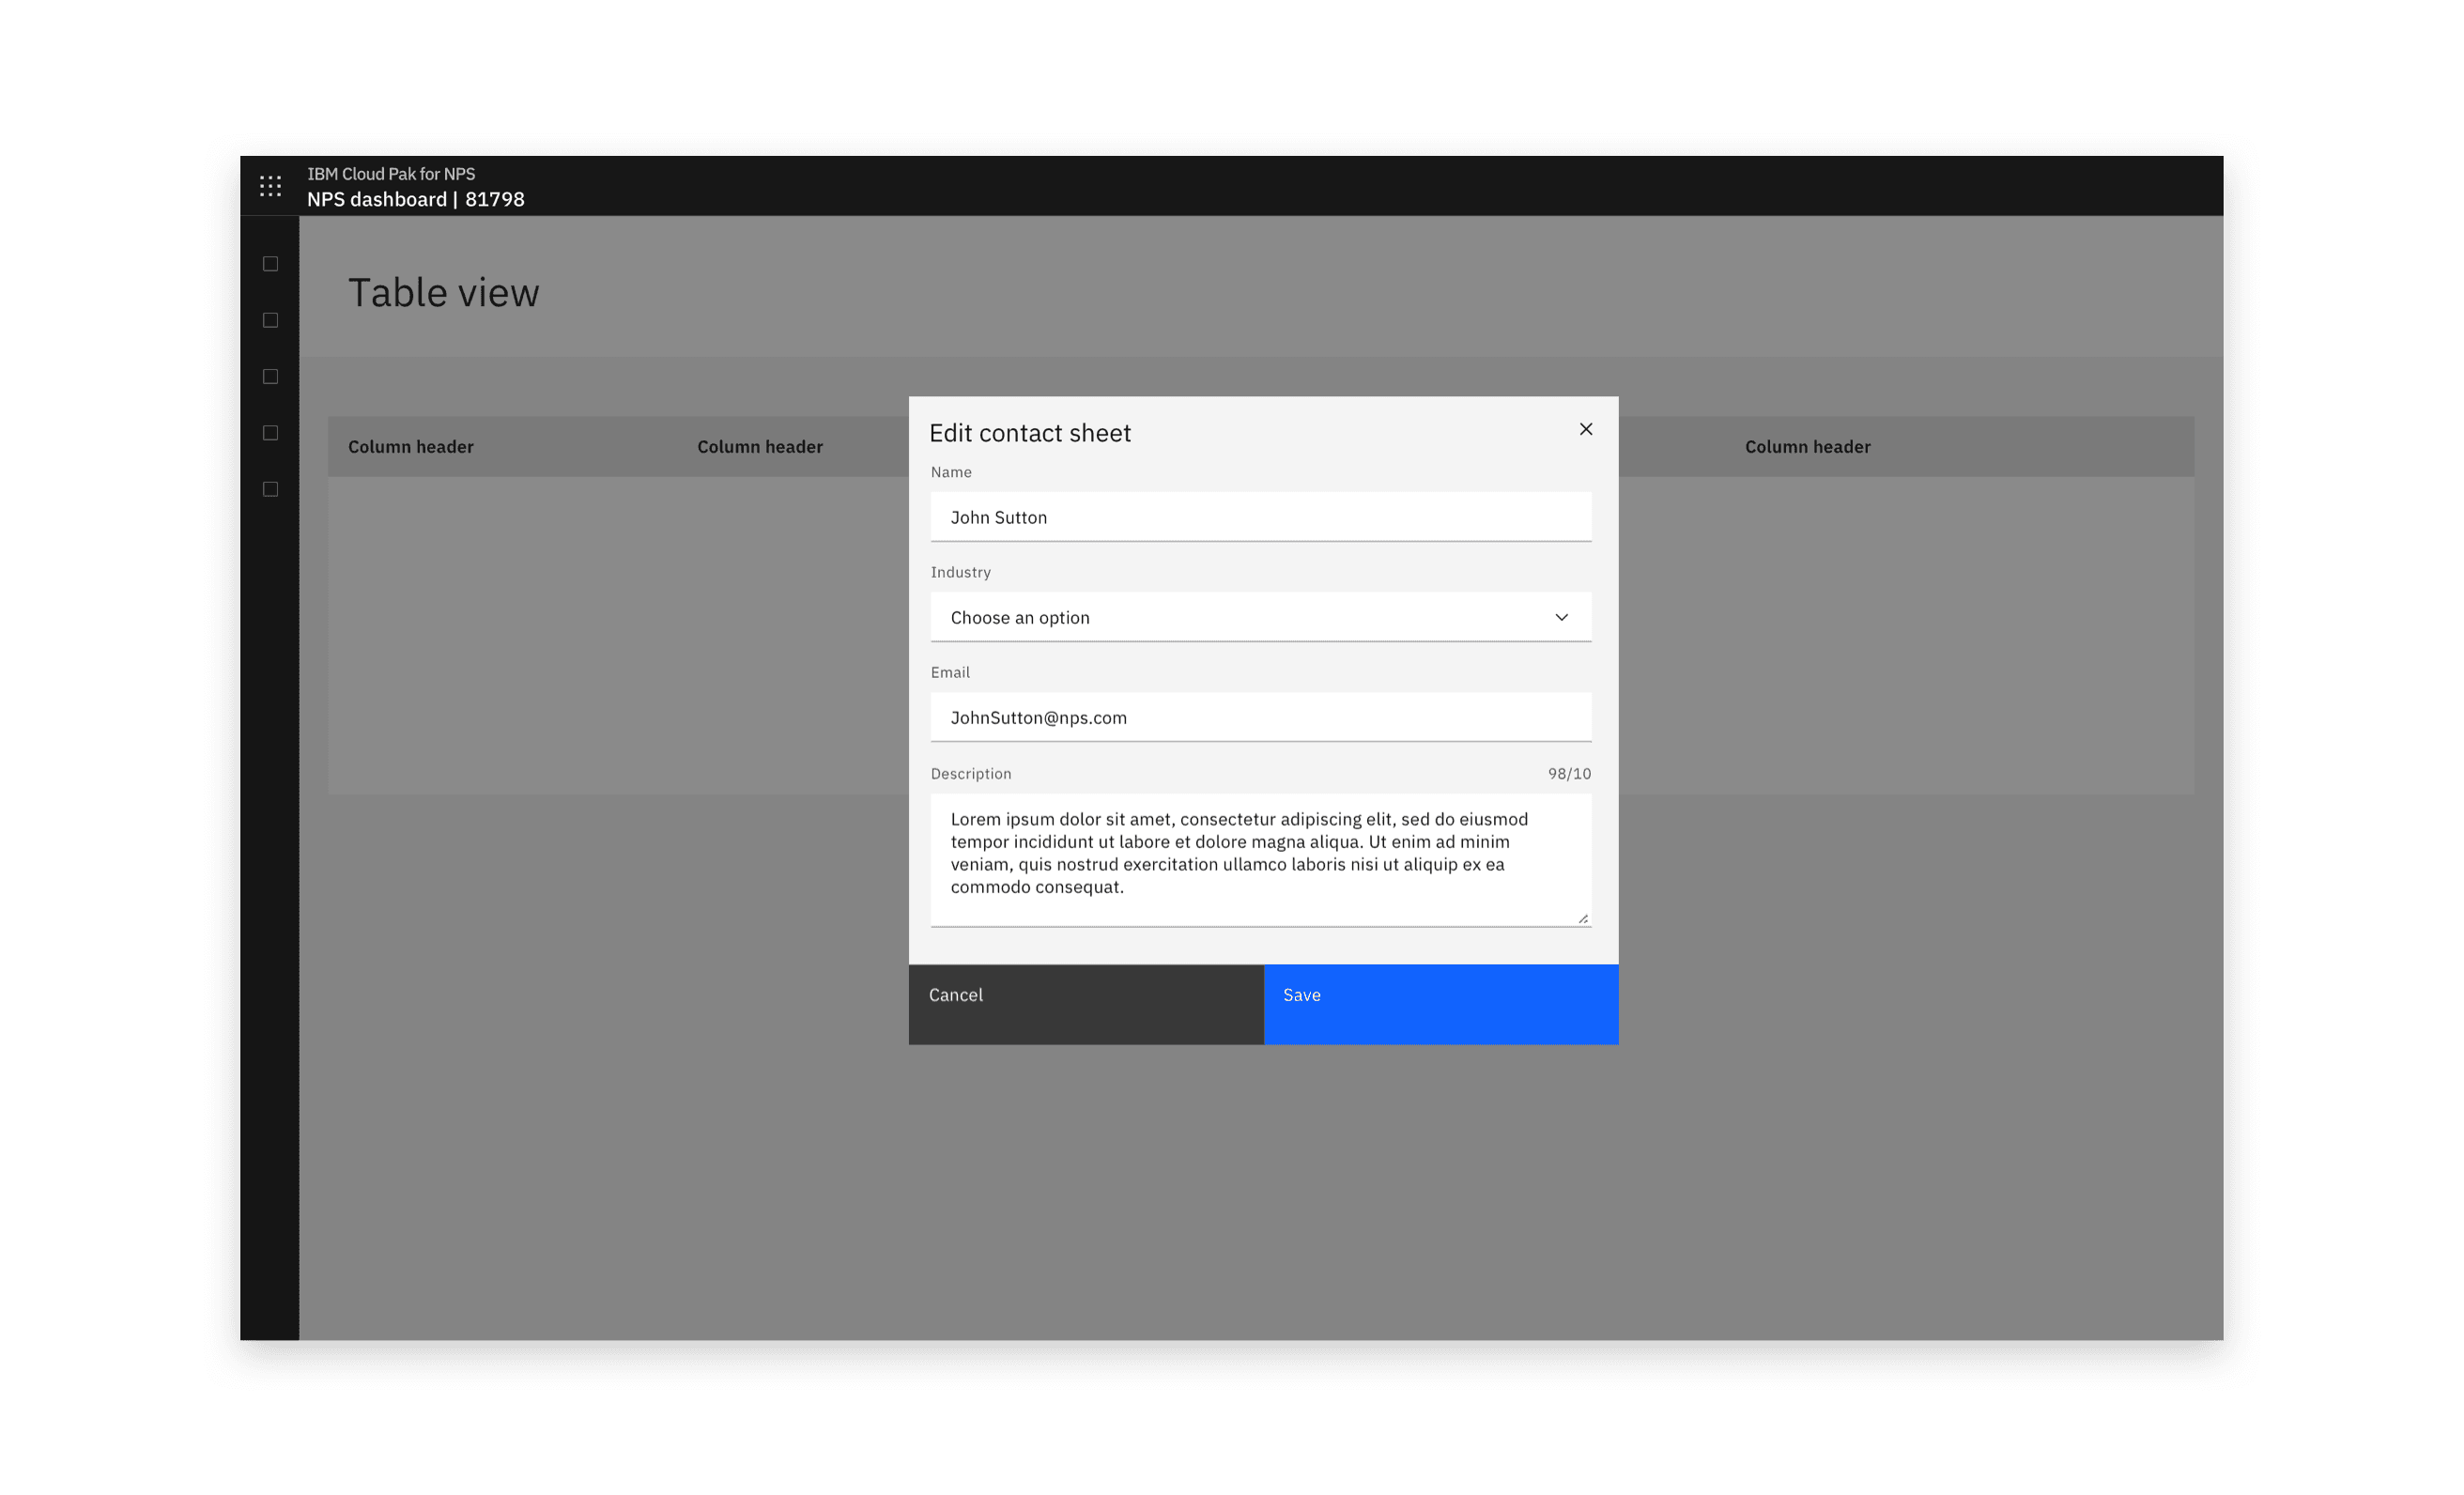The height and width of the screenshot is (1495, 2464).
Task: Open the app switcher grid icon
Action: [x=270, y=185]
